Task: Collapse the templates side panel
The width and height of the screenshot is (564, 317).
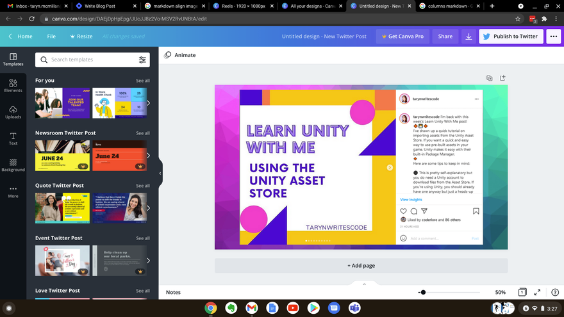Action: pos(160,174)
